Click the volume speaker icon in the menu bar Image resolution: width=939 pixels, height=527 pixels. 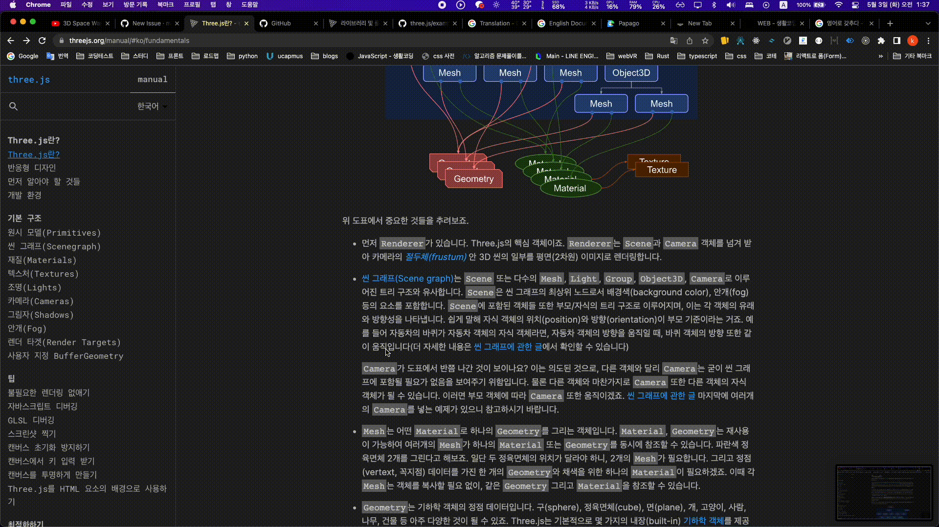pyautogui.click(x=731, y=5)
